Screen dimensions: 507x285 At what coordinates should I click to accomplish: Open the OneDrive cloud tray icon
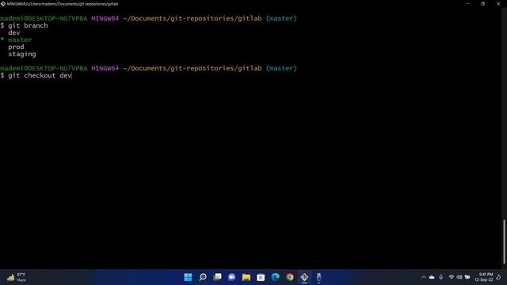(432, 277)
